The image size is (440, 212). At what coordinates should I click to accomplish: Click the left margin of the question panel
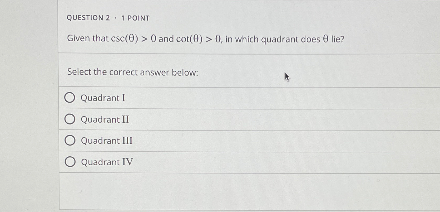(62, 105)
